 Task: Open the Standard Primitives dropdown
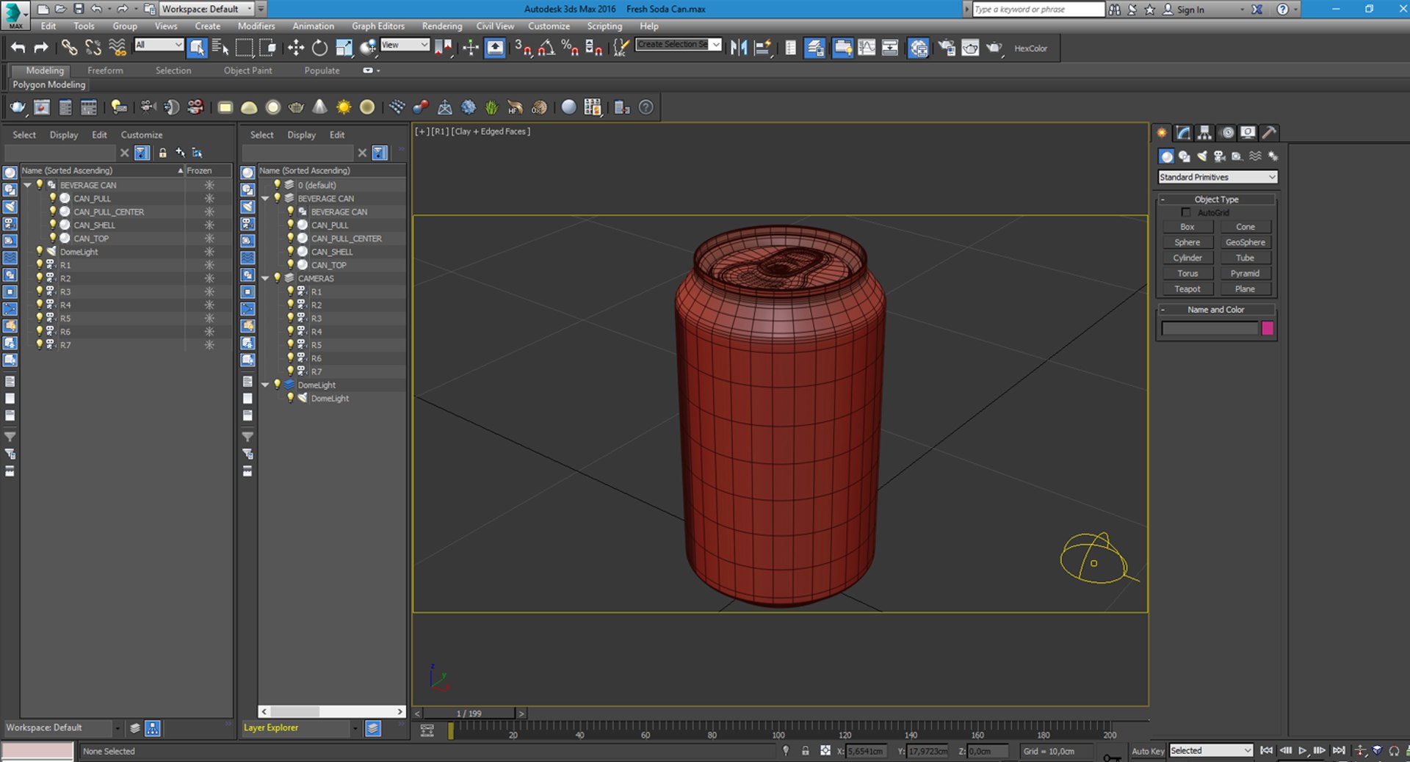tap(1218, 177)
